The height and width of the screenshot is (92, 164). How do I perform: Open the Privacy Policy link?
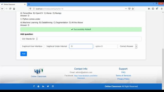coord(123,79)
